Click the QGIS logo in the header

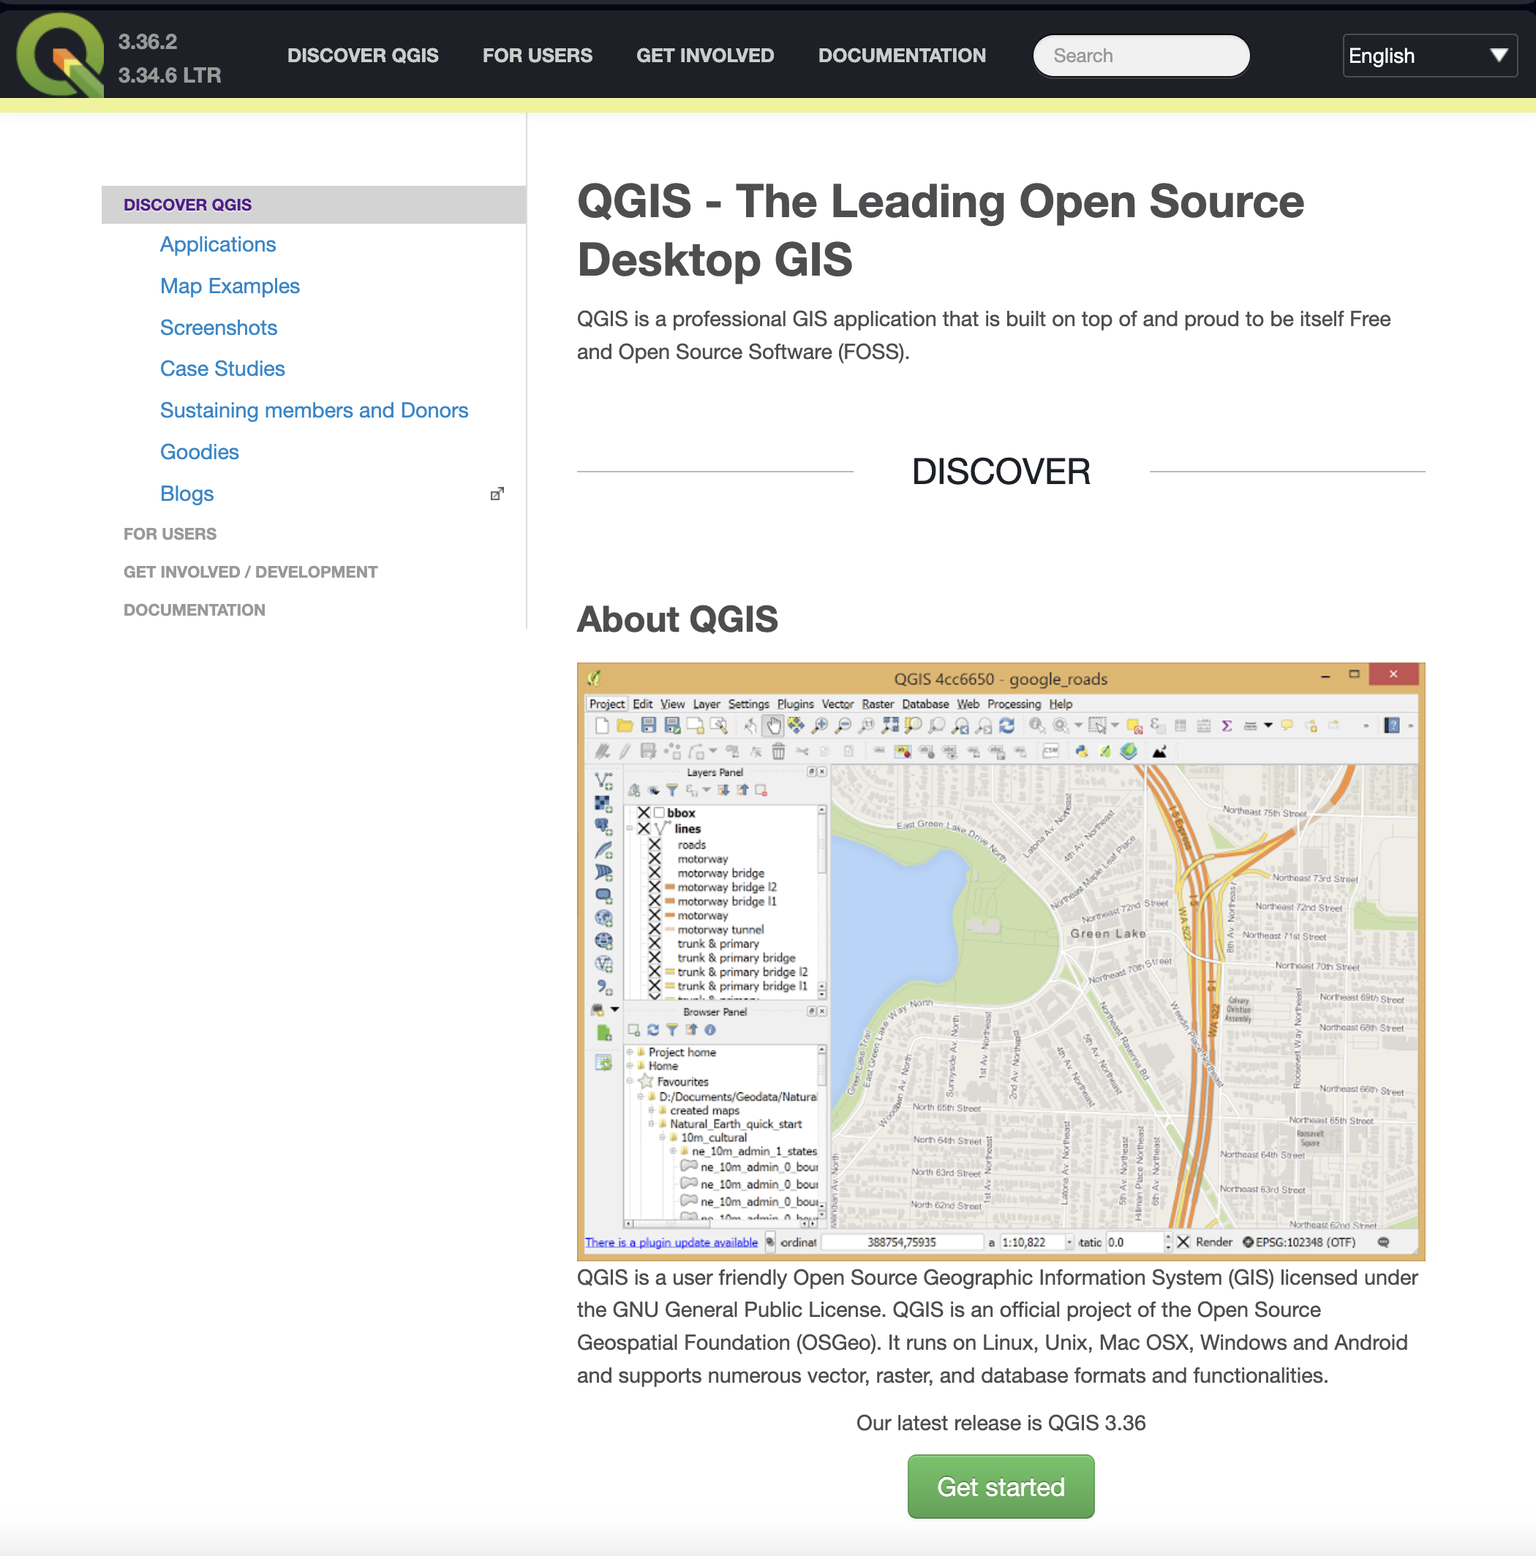click(x=61, y=55)
